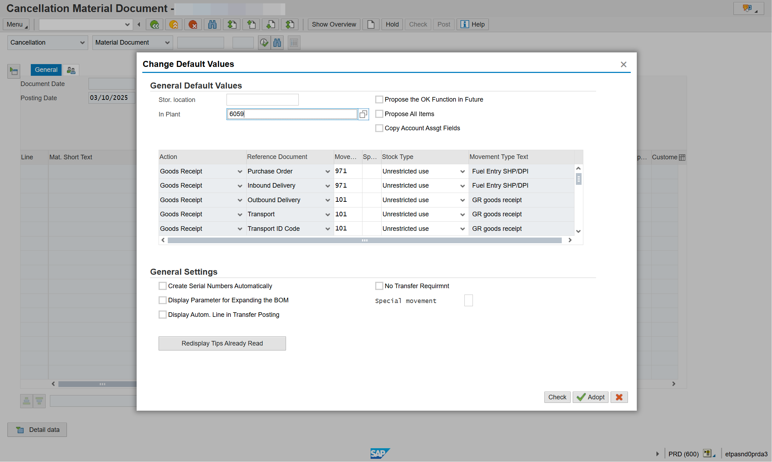Open Action dropdown in Transport ID Code row
The image size is (772, 462).
(240, 229)
